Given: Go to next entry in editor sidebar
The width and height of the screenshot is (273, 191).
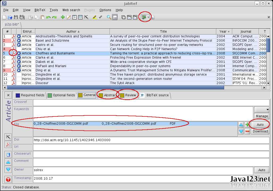Looking at the screenshot, I should coord(8,170).
